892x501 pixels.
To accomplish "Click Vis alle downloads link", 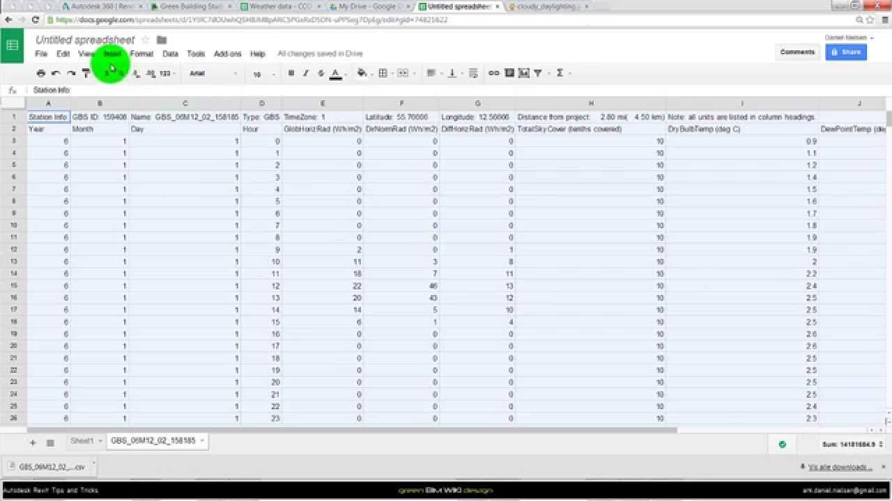I will coord(839,467).
